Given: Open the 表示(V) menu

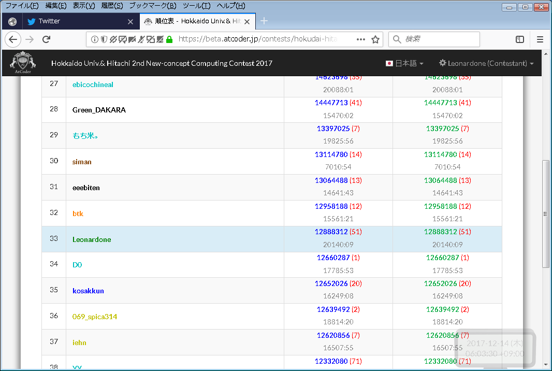Looking at the screenshot, I should tap(84, 6).
